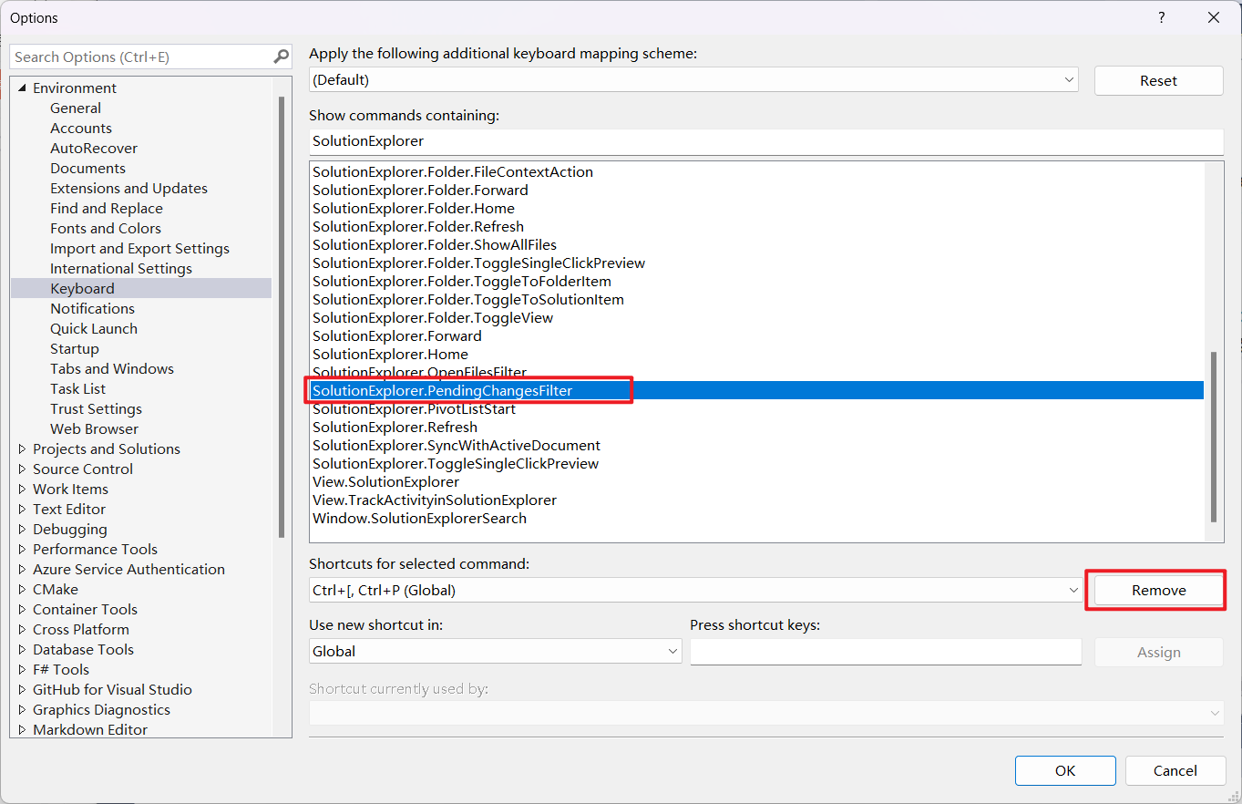Collapse the Environment tree node
1242x804 pixels.
(x=22, y=88)
